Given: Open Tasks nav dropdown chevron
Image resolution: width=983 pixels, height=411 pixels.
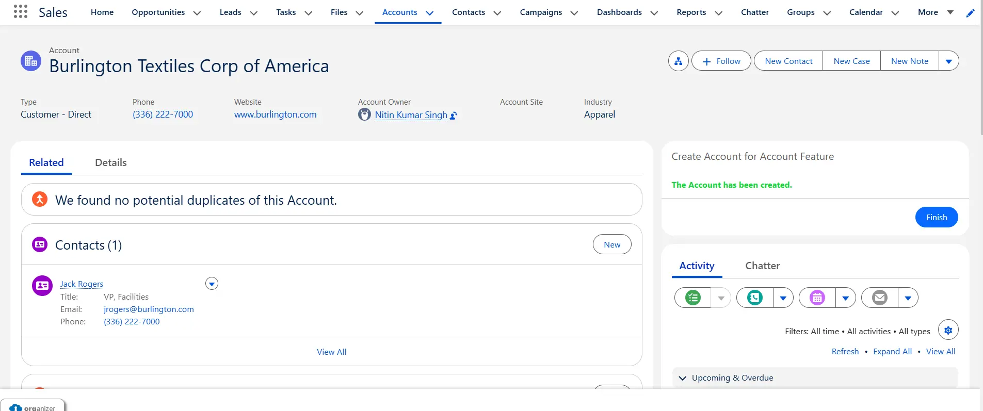Looking at the screenshot, I should 308,13.
